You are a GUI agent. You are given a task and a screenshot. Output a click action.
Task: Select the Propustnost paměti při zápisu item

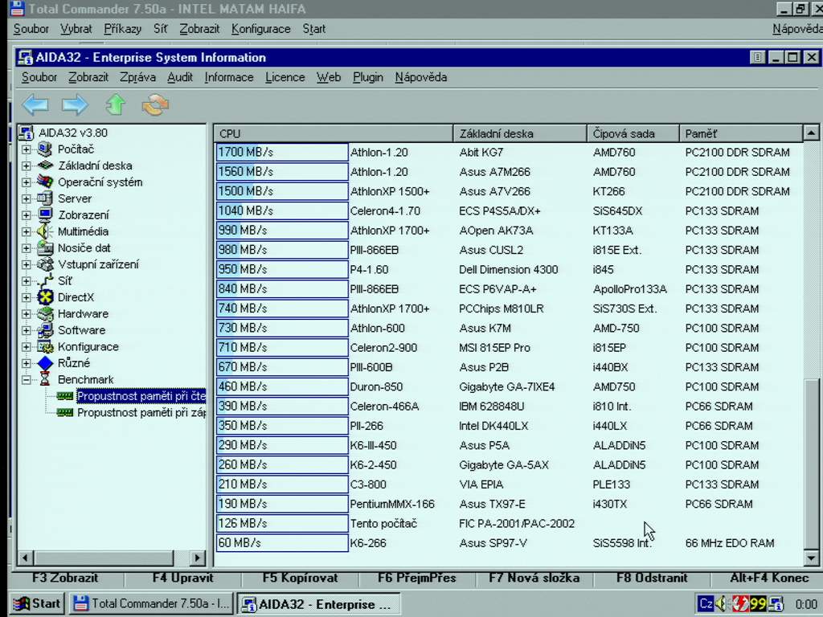[x=141, y=412]
